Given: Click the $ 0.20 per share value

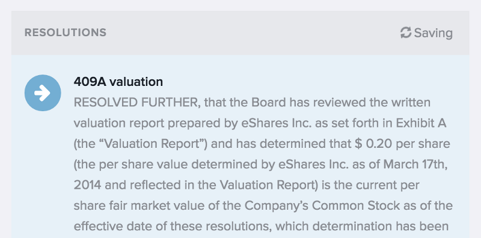Looking at the screenshot, I should (x=373, y=144).
